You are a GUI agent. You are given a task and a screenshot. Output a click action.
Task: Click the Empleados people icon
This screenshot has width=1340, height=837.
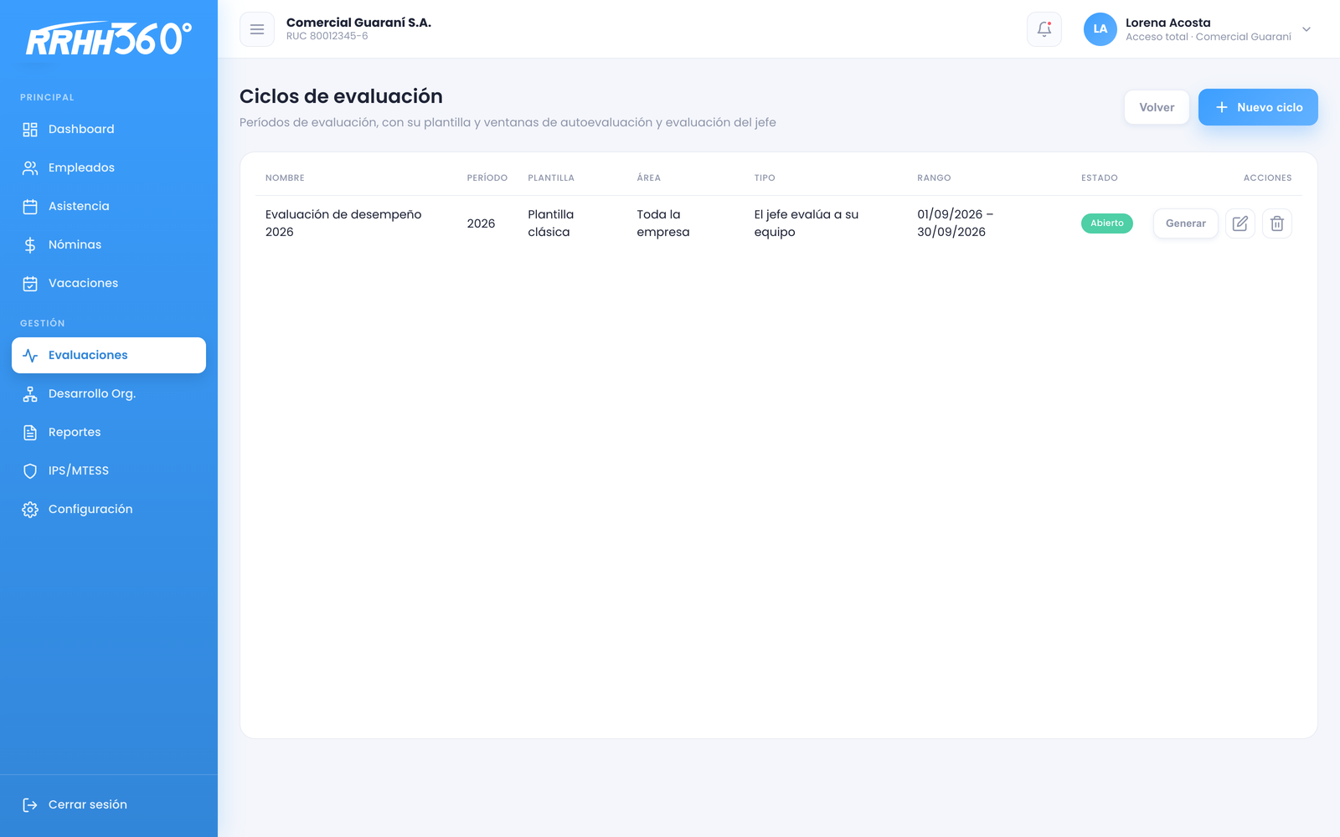click(30, 167)
